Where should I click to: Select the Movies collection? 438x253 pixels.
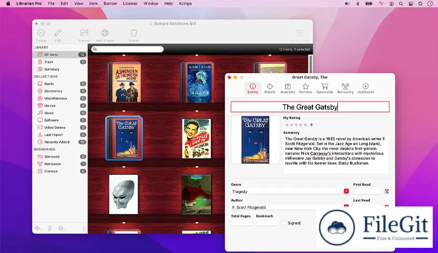[60, 106]
